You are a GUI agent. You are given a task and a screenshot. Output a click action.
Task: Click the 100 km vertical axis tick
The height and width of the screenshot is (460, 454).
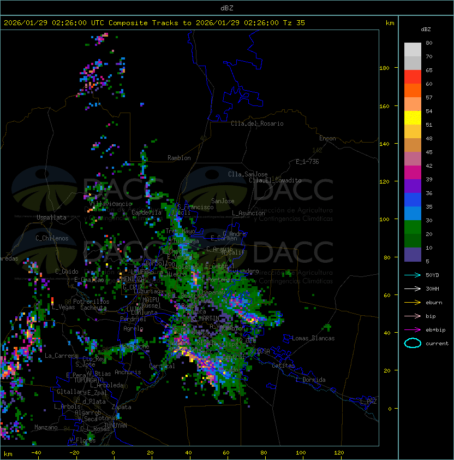coord(384,219)
